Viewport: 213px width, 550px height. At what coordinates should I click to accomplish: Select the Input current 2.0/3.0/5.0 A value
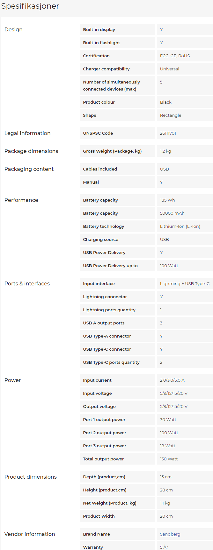click(x=172, y=380)
